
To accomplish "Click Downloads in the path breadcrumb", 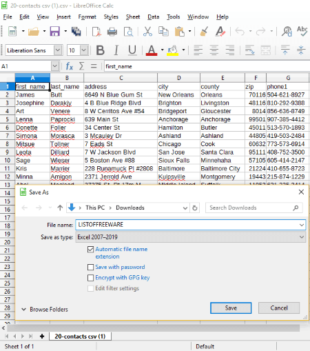I will pos(130,208).
